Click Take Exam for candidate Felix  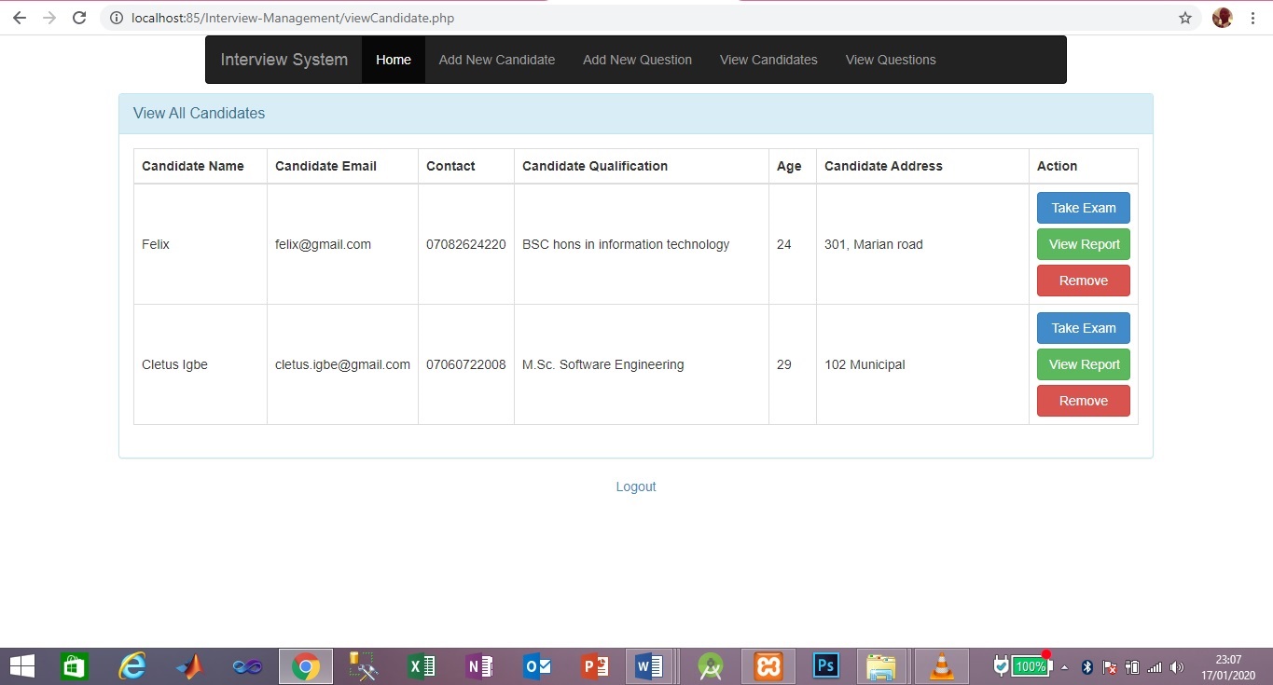pyautogui.click(x=1083, y=207)
